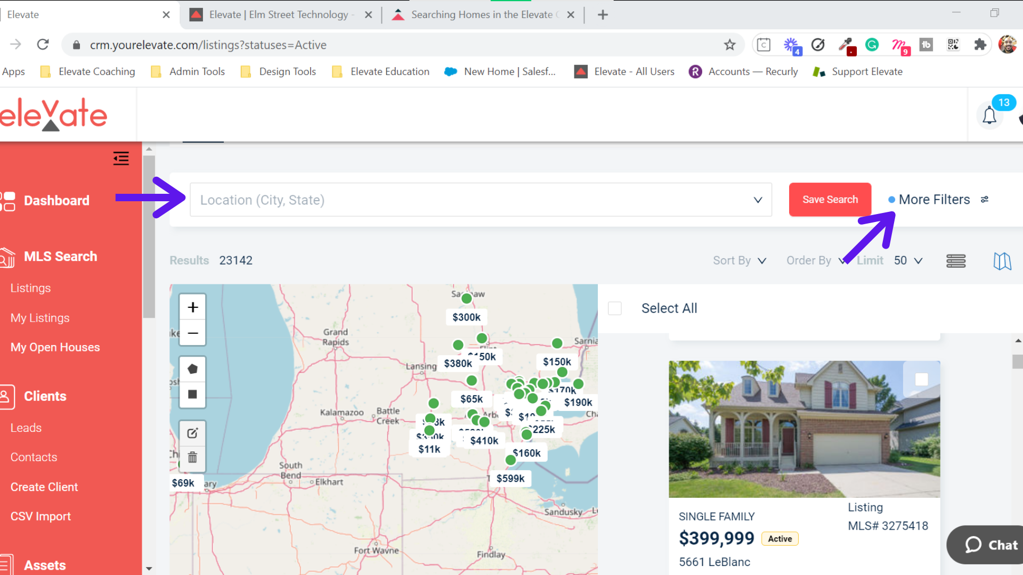
Task: Collapse the sidebar with the menu toggle icon
Action: (x=121, y=158)
